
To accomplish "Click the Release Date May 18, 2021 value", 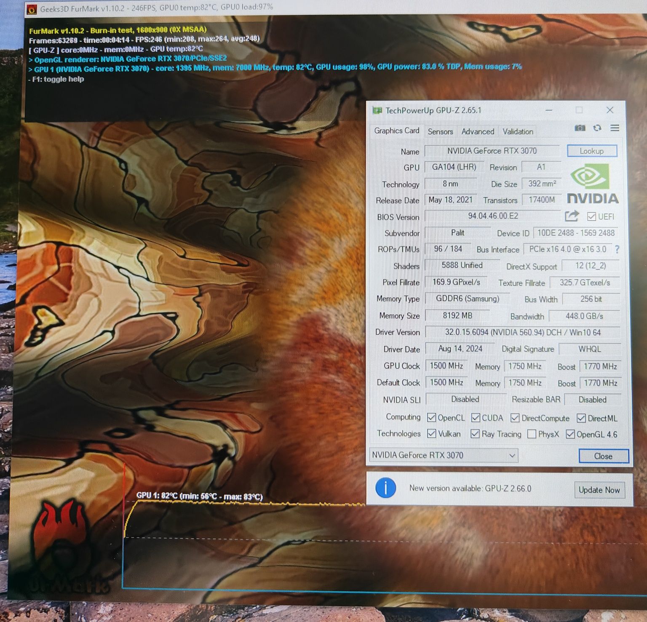I will 450,200.
